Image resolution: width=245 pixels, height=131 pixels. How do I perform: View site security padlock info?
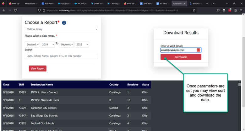click(x=44, y=10)
